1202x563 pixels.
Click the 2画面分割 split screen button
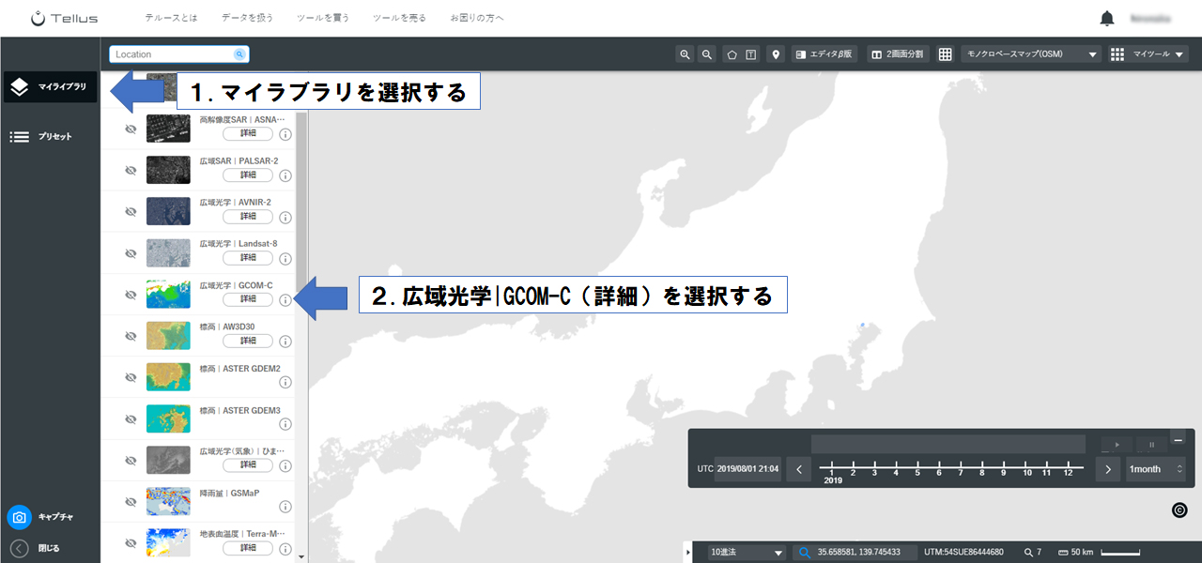click(899, 54)
